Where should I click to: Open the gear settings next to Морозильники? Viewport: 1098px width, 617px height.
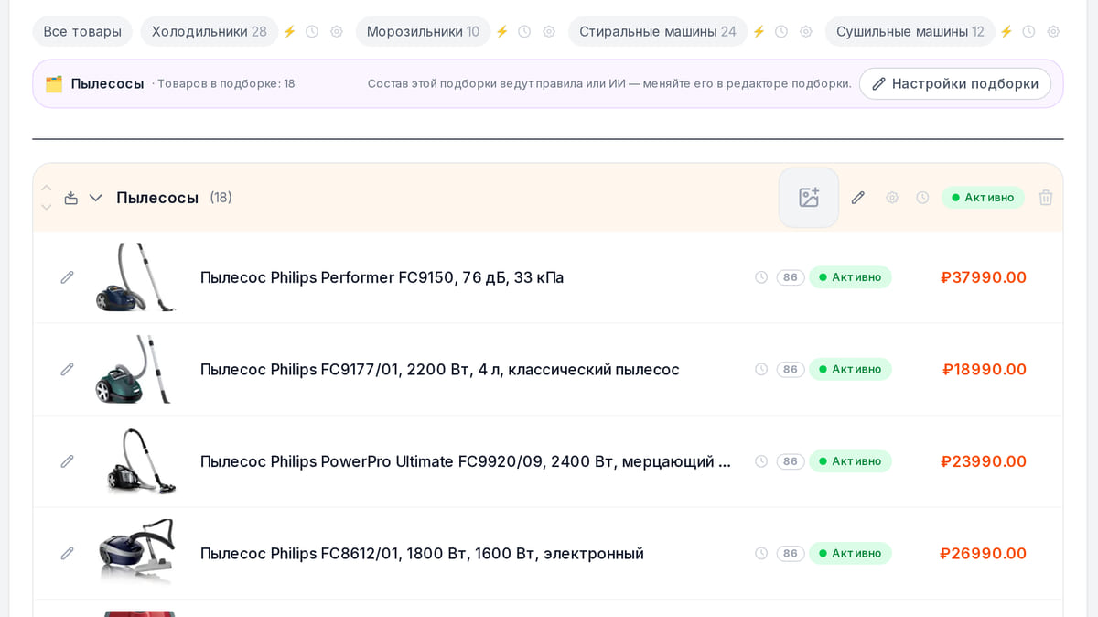(549, 31)
